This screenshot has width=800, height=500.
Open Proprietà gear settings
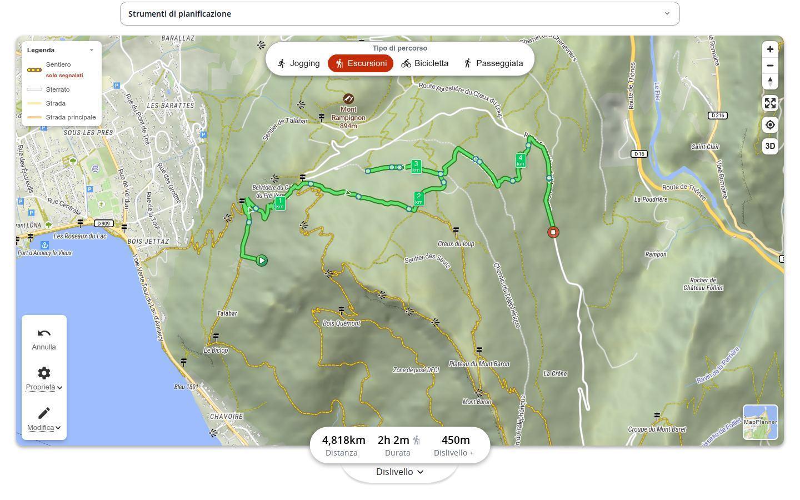[x=44, y=379]
